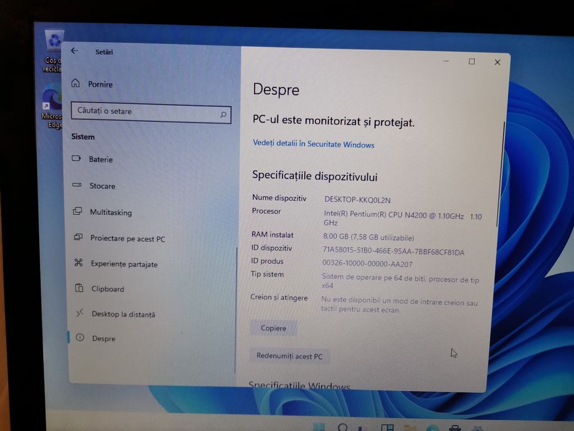
Task: Open the Microsoft Edge desktop shortcut
Action: pos(52,107)
